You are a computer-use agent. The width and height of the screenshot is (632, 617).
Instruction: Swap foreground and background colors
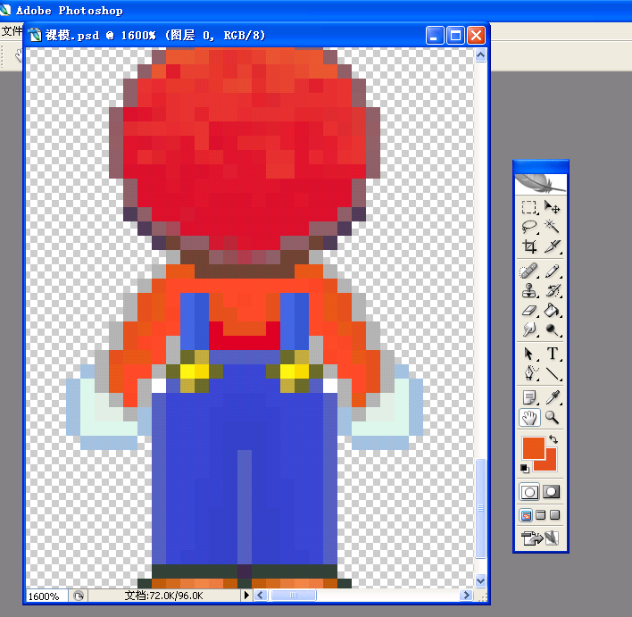(x=553, y=439)
